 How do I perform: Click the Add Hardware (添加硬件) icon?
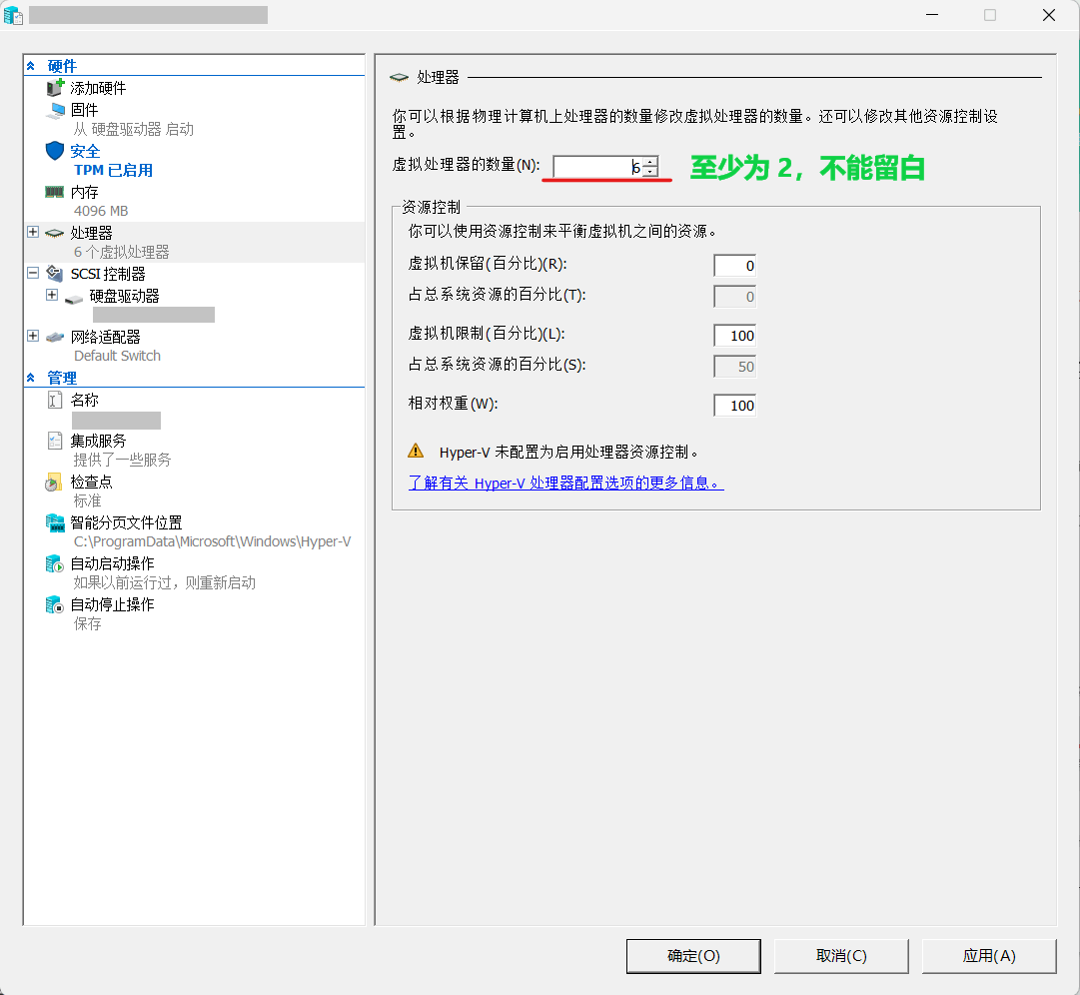tap(55, 88)
